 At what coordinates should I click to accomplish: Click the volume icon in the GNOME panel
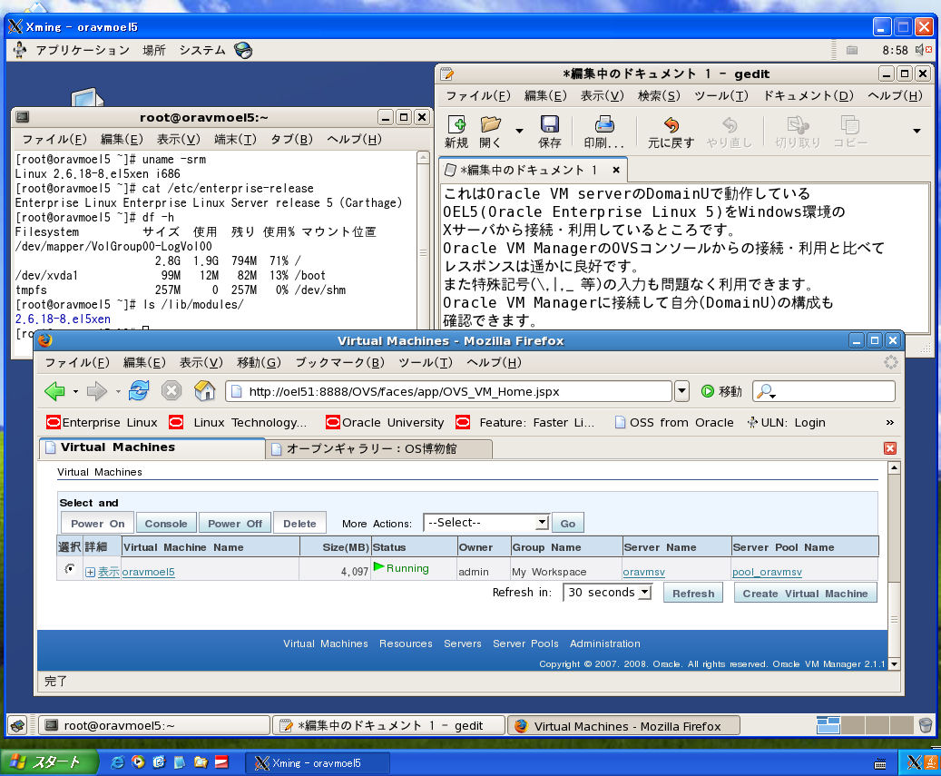[x=923, y=50]
